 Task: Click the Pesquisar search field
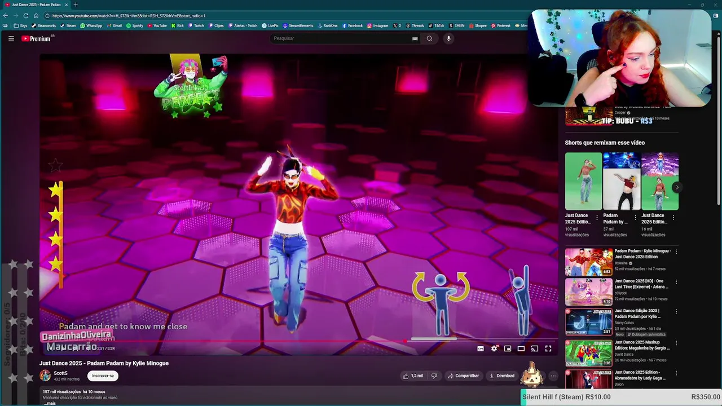342,38
